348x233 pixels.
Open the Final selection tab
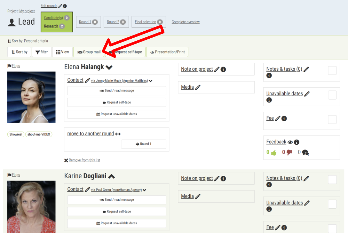[x=149, y=22]
